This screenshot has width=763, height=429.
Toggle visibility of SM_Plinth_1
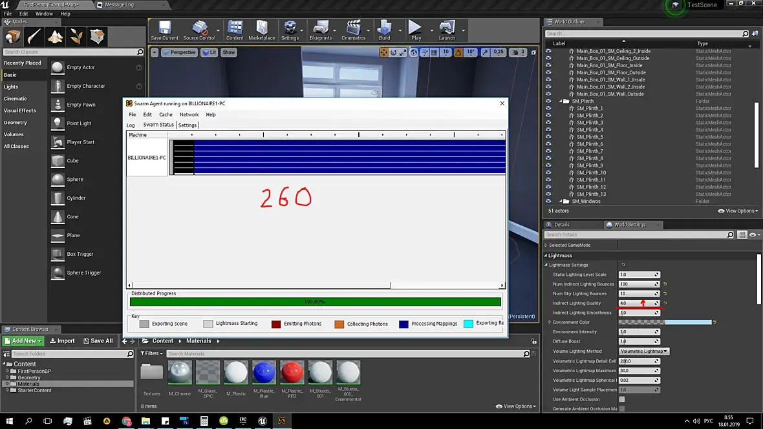click(548, 109)
